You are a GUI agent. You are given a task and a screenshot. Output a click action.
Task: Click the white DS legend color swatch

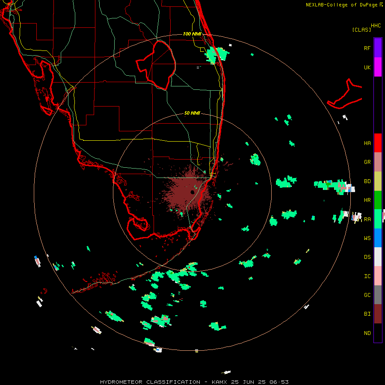(x=378, y=257)
